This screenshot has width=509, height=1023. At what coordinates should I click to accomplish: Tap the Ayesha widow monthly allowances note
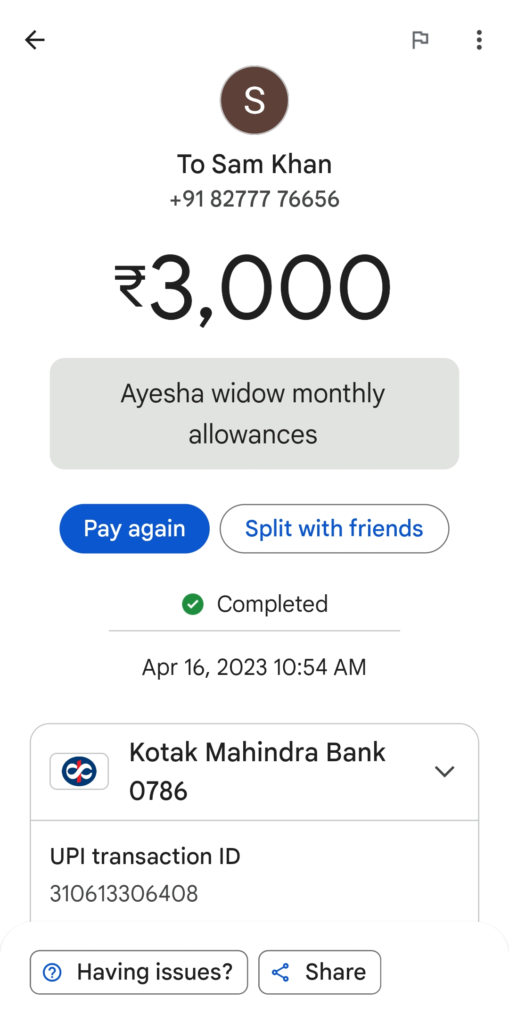(254, 414)
